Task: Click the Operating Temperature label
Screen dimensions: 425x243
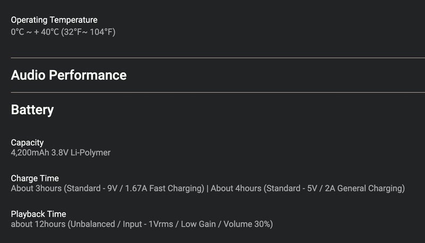Action: pos(54,20)
